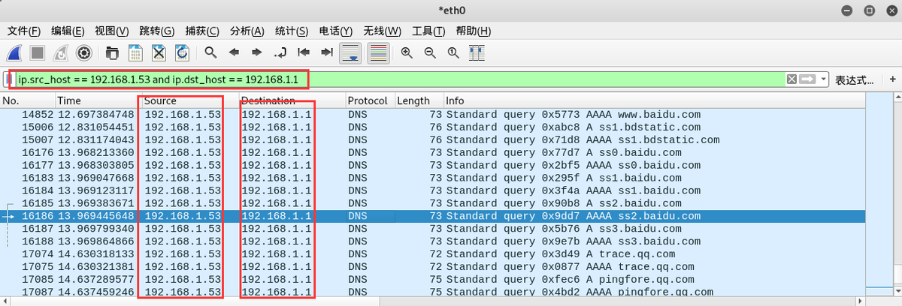Screen dimensions: 902x306
Task: Sort by the Info column header
Action: [x=654, y=100]
